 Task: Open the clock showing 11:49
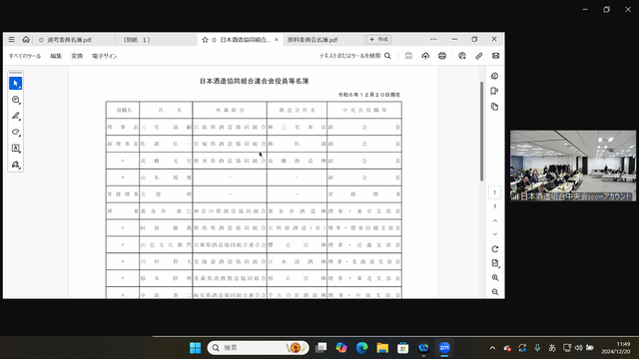[615, 348]
